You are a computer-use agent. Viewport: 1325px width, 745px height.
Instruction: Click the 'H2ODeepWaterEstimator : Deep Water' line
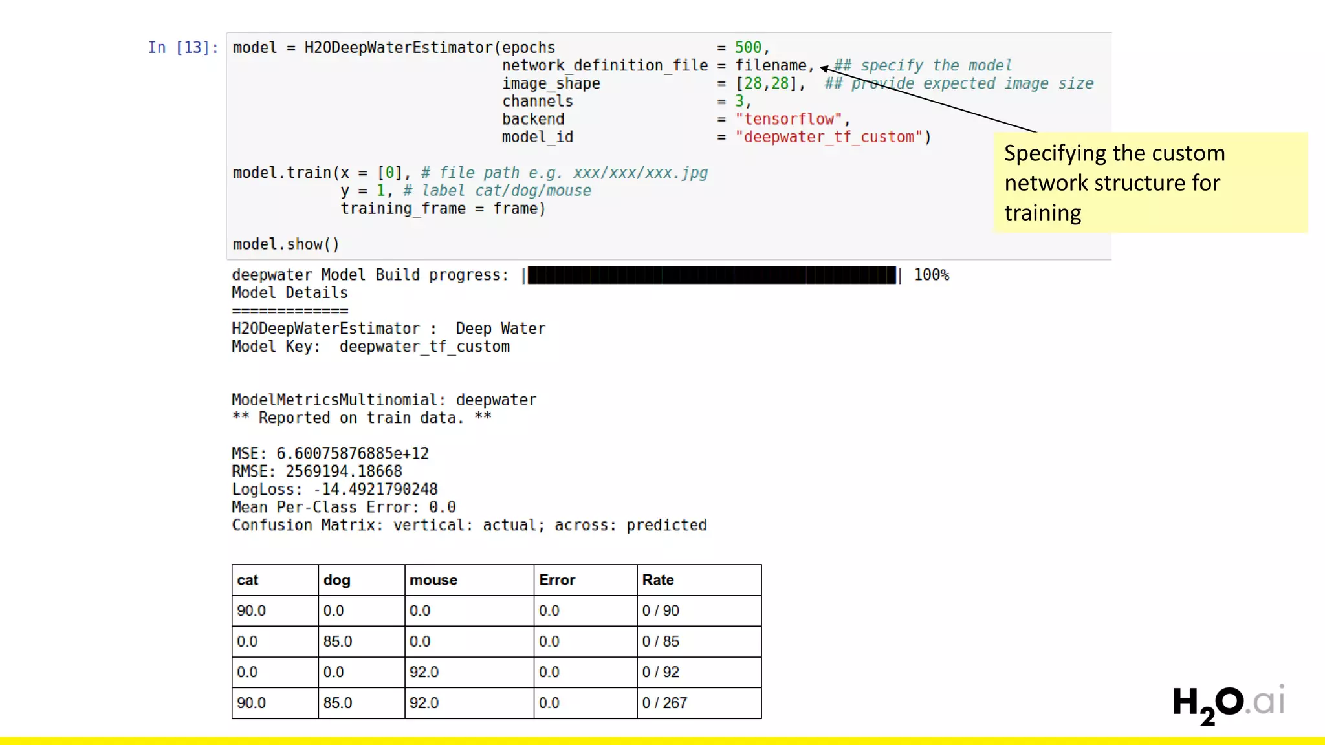tap(388, 329)
